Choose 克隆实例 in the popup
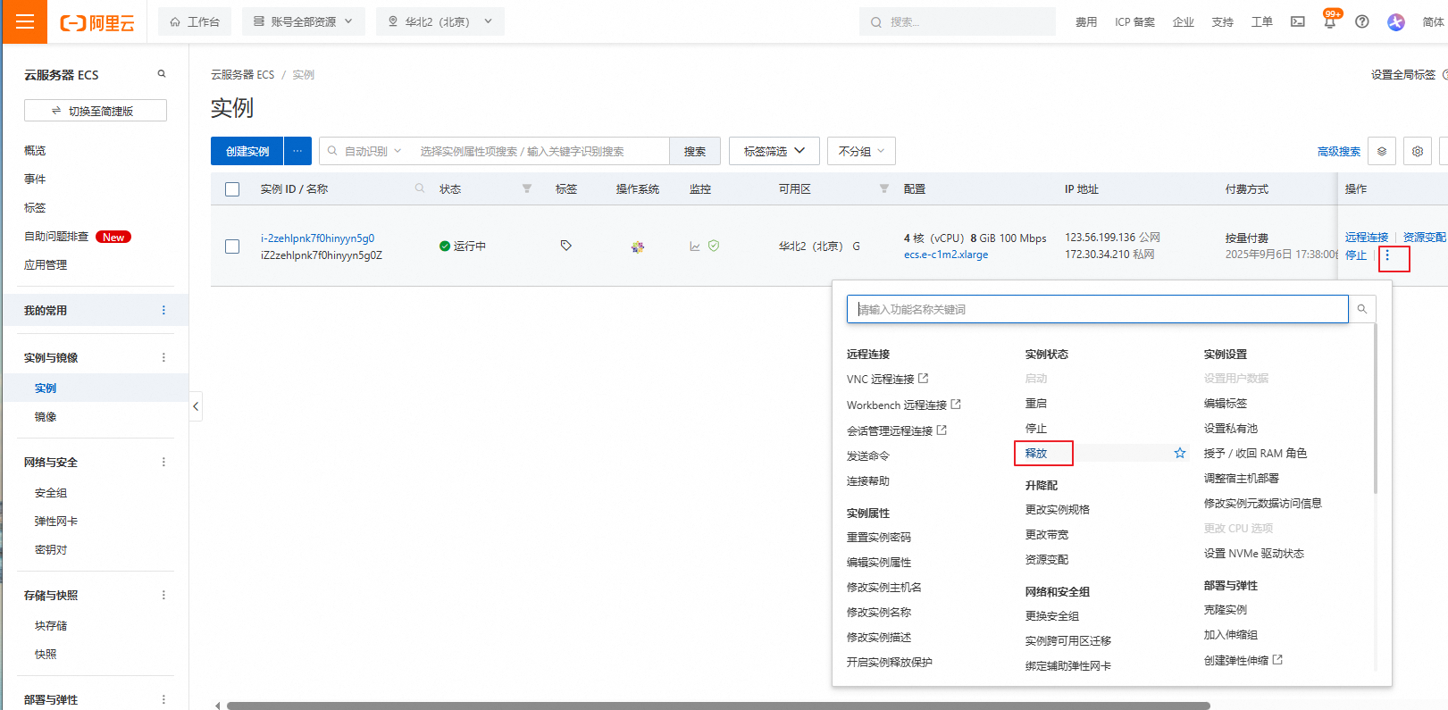This screenshot has height=710, width=1448. 1226,609
